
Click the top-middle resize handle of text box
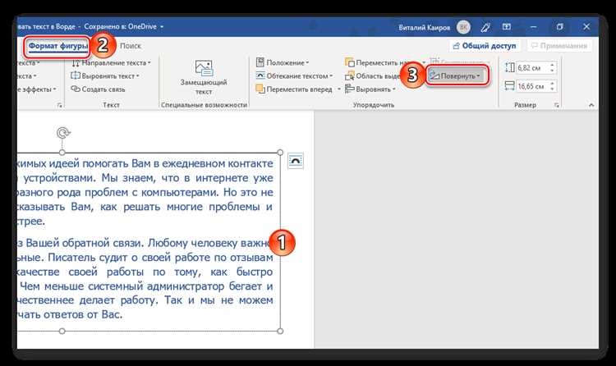pos(62,153)
